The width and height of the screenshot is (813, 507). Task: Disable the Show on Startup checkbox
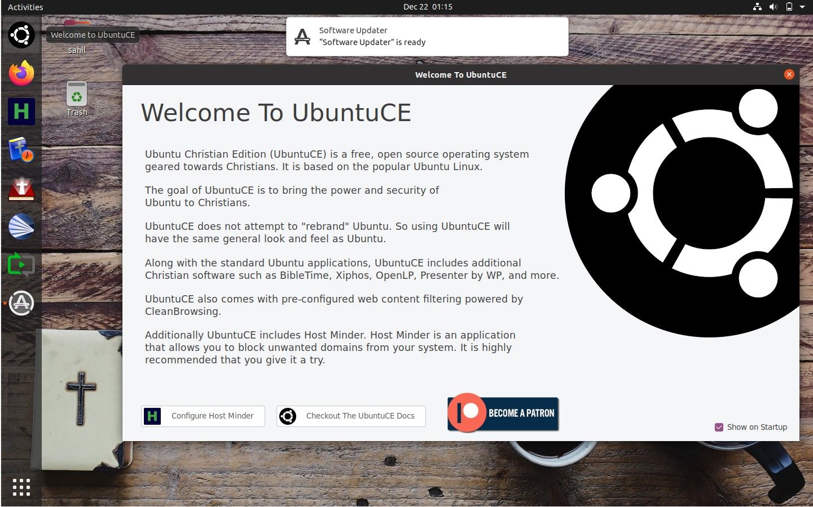(719, 427)
